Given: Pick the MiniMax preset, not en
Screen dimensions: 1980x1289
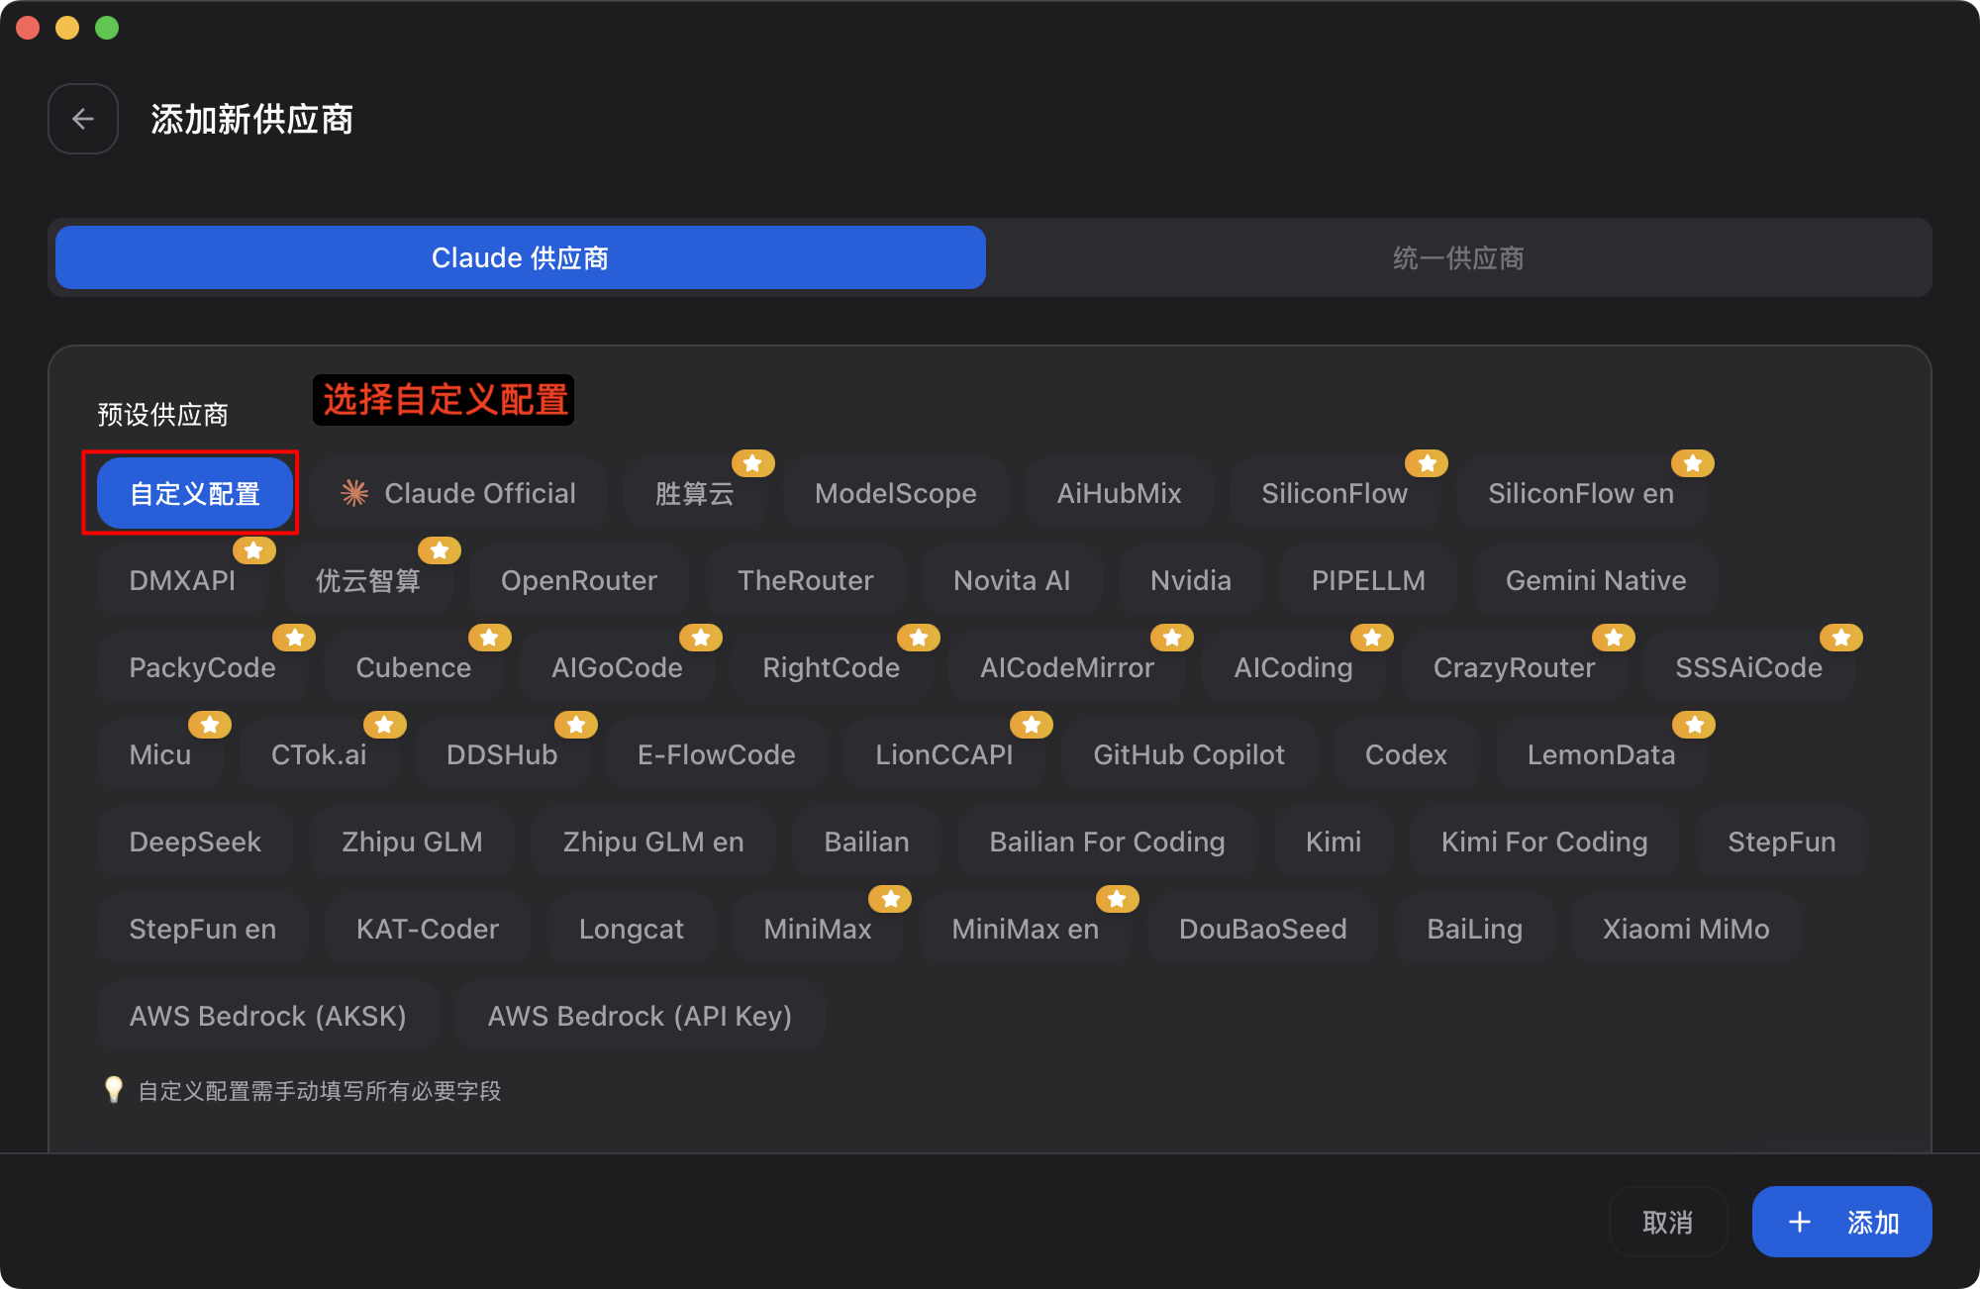Looking at the screenshot, I should [818, 929].
